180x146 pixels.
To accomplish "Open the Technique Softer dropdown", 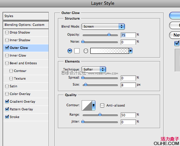I will tap(93, 70).
